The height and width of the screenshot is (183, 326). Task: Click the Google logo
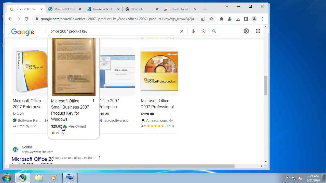click(23, 32)
